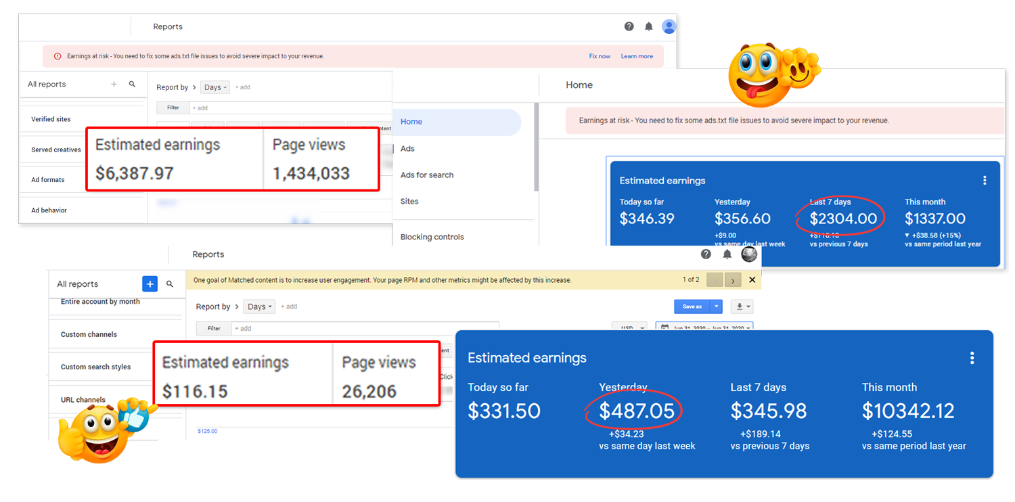
Task: Open three-dot menu on upper Estimated earnings card
Action: 985,181
